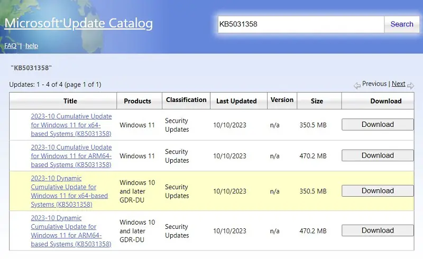Click the Download column header

click(x=386, y=101)
